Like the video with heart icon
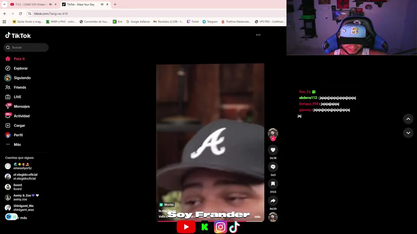This screenshot has width=417, height=234. pyautogui.click(x=273, y=150)
